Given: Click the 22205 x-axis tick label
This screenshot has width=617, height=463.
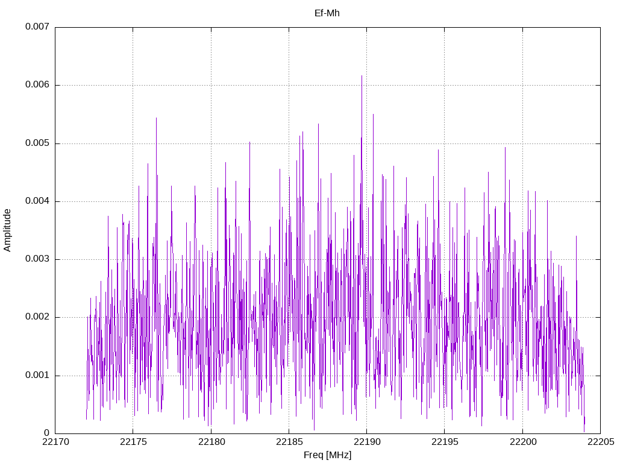Looking at the screenshot, I should tap(601, 442).
